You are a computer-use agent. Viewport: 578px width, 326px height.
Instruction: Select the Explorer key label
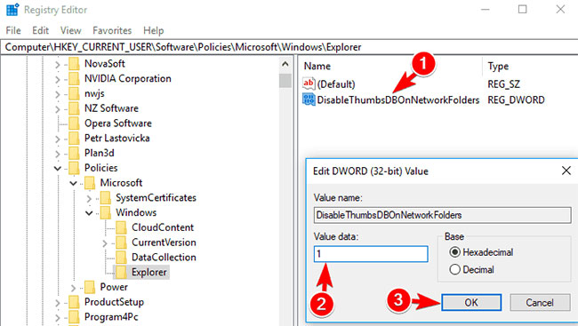pos(149,272)
